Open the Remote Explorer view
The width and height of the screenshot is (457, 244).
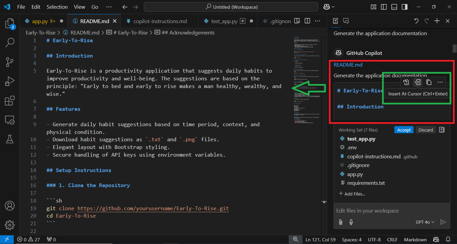pos(10,120)
